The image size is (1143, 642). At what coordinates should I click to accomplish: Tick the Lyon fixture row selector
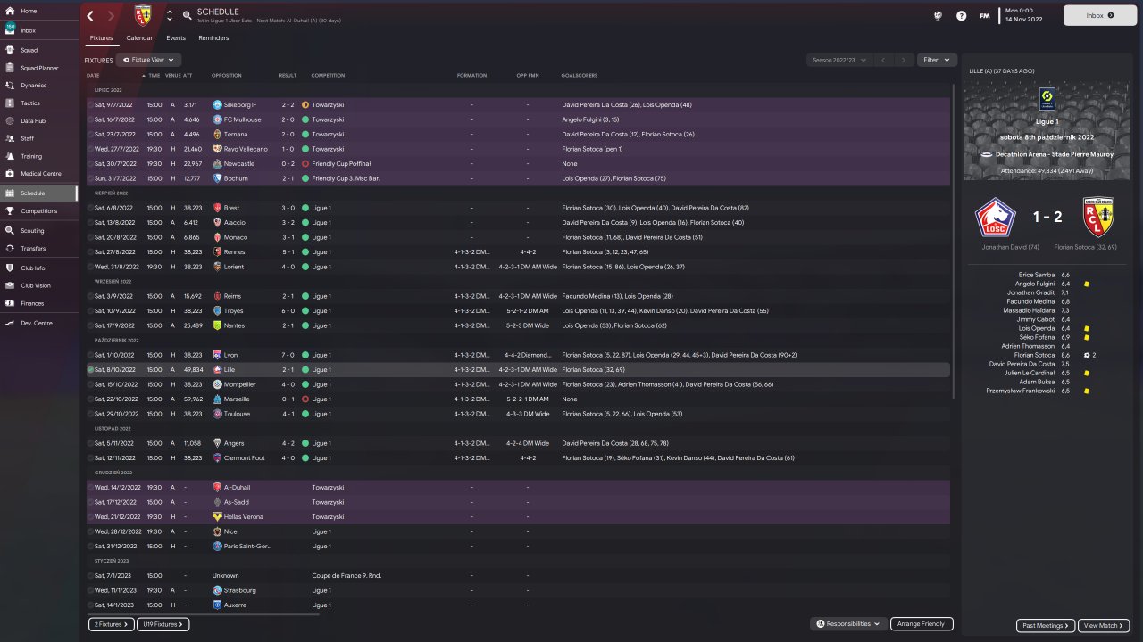coord(90,355)
